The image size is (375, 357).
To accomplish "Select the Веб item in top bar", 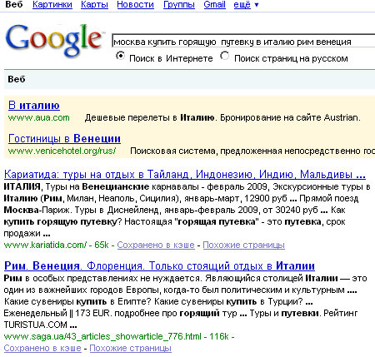I will [x=14, y=5].
